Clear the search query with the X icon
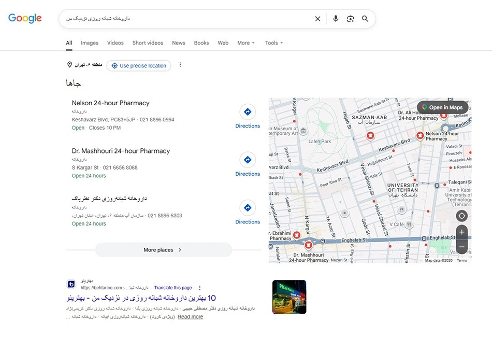 [x=317, y=19]
